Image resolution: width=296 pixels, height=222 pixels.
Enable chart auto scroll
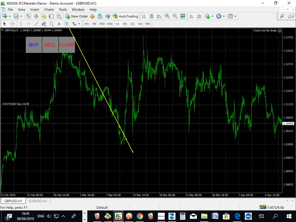[x=192, y=16]
